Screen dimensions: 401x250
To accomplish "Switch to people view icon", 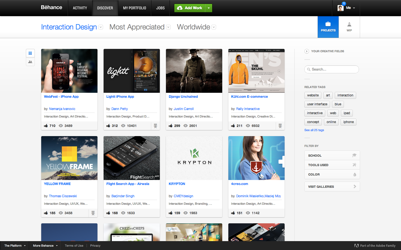I will [x=30, y=62].
